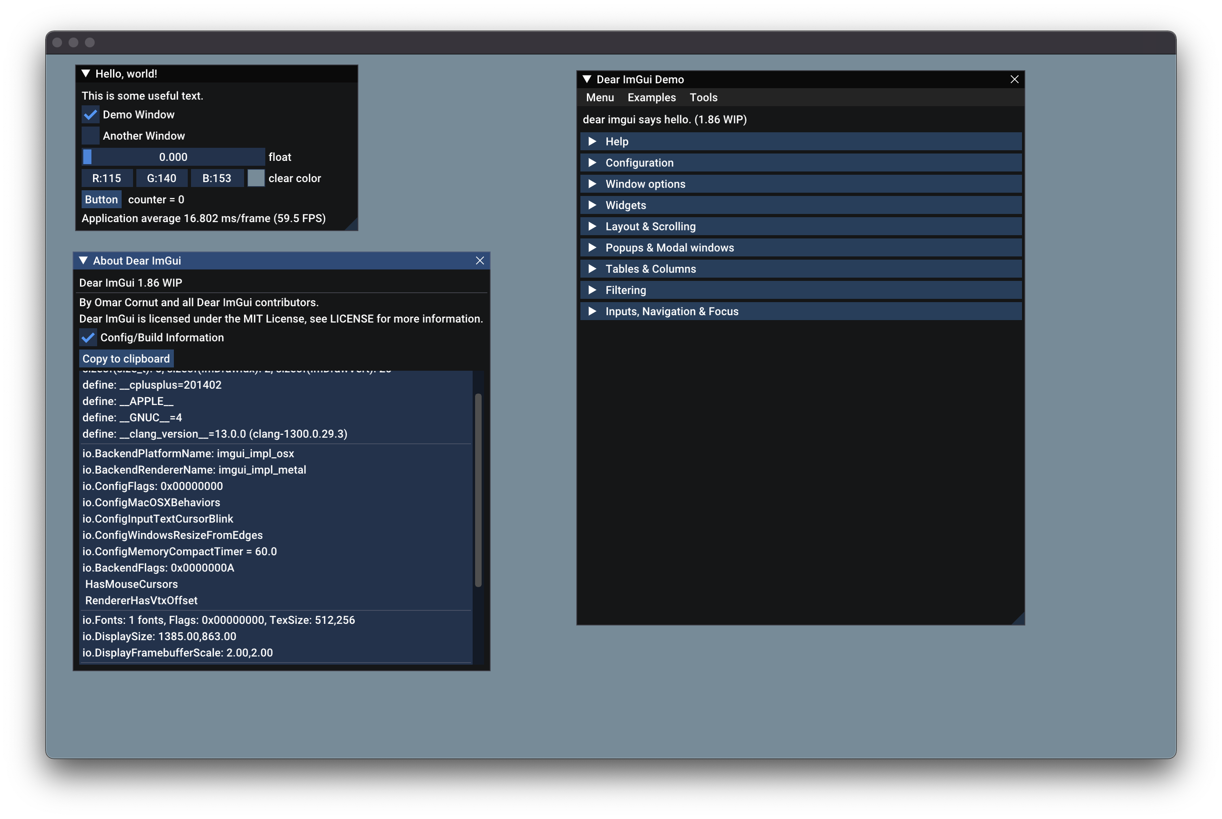Expand the Widgets section
This screenshot has height=819, width=1222.
[x=625, y=205]
